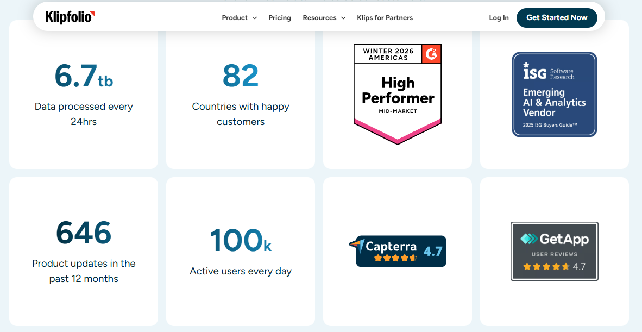
Task: Click the 4.7 score on GetApp badge
Action: (x=579, y=267)
